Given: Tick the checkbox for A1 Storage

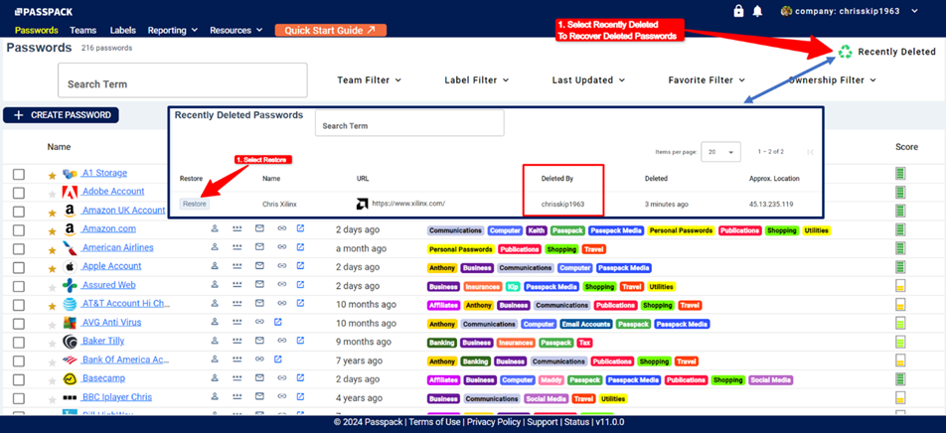Looking at the screenshot, I should point(19,174).
